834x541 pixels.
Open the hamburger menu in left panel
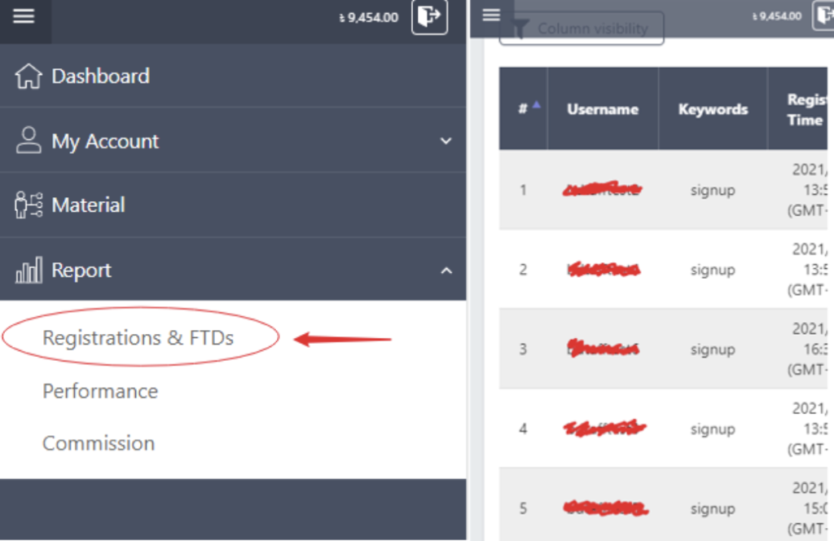point(24,16)
